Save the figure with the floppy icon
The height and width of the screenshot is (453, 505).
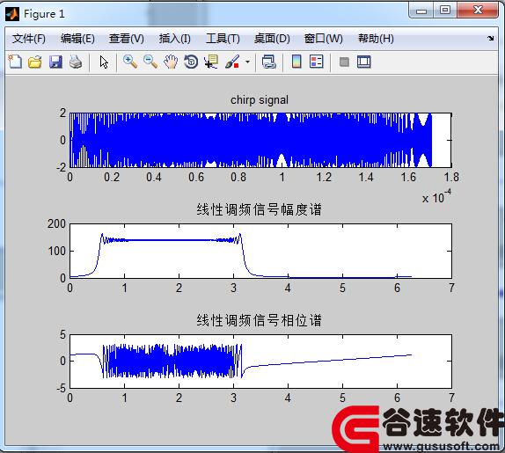click(55, 62)
